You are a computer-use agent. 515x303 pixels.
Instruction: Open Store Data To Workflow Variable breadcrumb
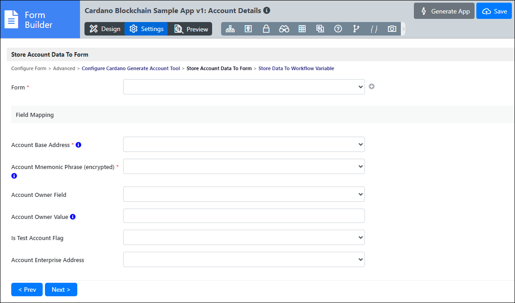296,68
